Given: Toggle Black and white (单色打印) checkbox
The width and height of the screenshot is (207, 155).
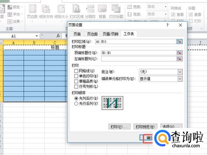Looking at the screenshot, I should click(x=76, y=76).
